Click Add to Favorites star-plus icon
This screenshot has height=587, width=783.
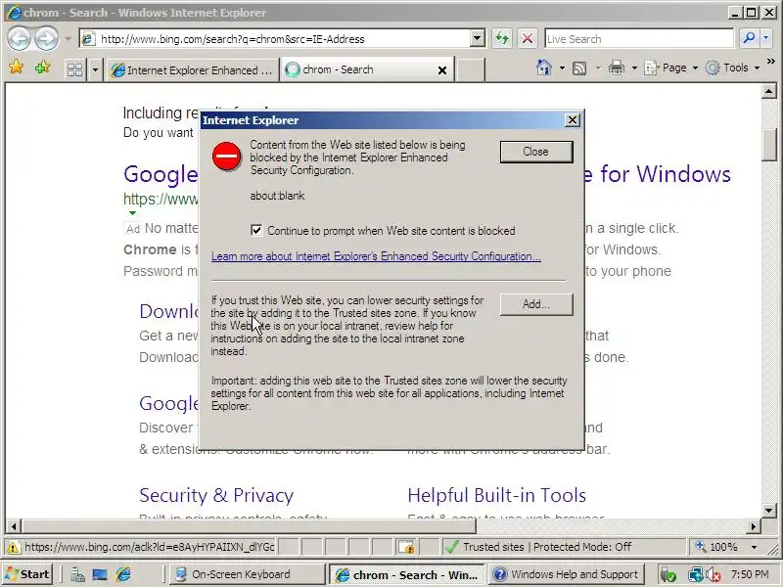click(x=42, y=68)
